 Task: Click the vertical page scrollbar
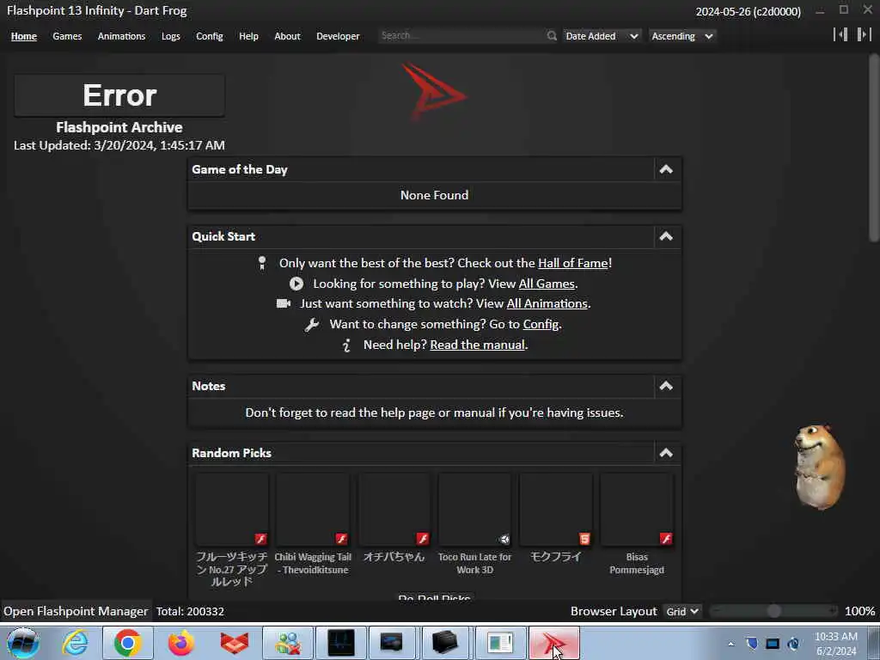873,148
